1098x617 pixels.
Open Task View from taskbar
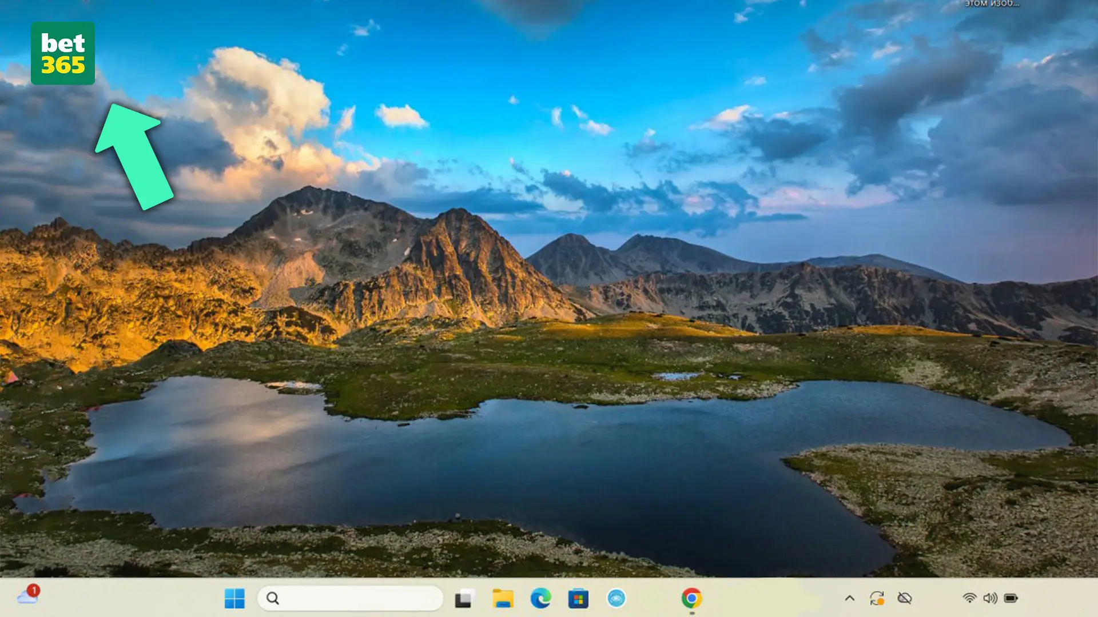coord(464,598)
